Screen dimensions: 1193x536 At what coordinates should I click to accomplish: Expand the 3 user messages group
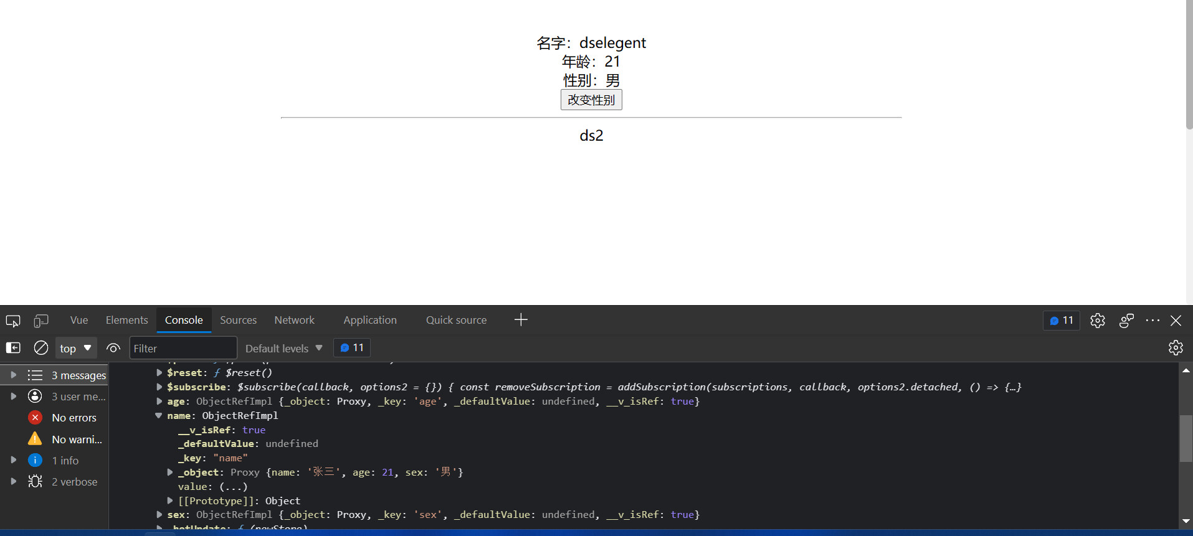point(13,396)
